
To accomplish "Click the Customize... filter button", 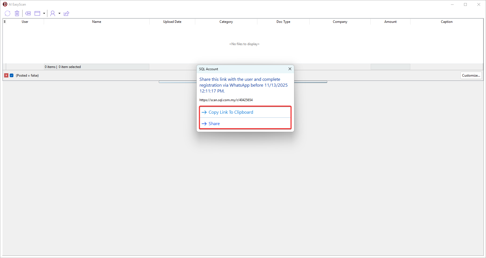I will coord(471,76).
